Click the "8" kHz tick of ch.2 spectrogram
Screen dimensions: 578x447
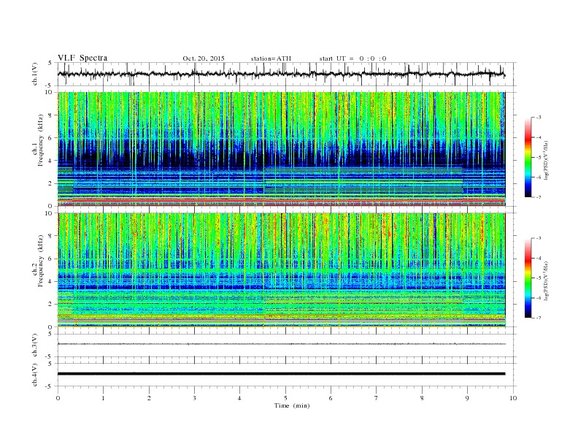51,236
